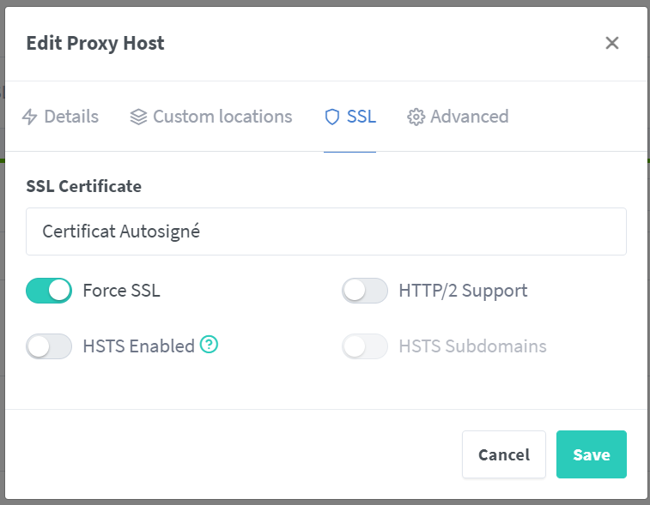Screen dimensions: 650x505
Task: Click the Force SSL label text
Action: [121, 291]
